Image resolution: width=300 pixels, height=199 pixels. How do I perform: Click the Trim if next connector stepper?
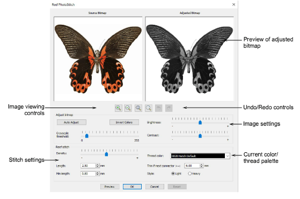coord(201,166)
